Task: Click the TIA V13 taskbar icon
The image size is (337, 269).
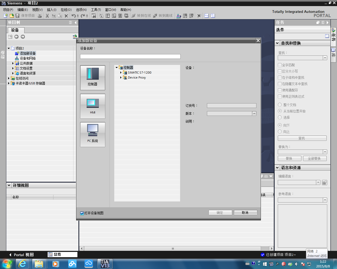Action: click(105, 264)
